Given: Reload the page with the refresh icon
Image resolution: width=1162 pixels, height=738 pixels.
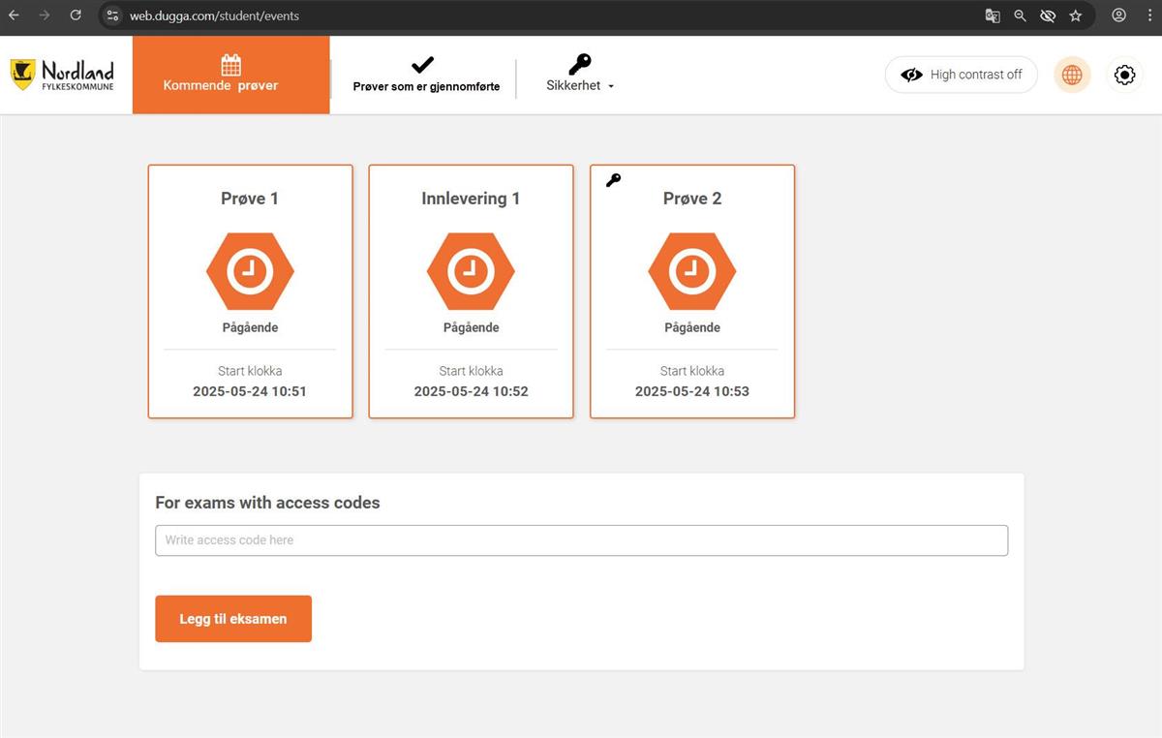Looking at the screenshot, I should pyautogui.click(x=76, y=15).
